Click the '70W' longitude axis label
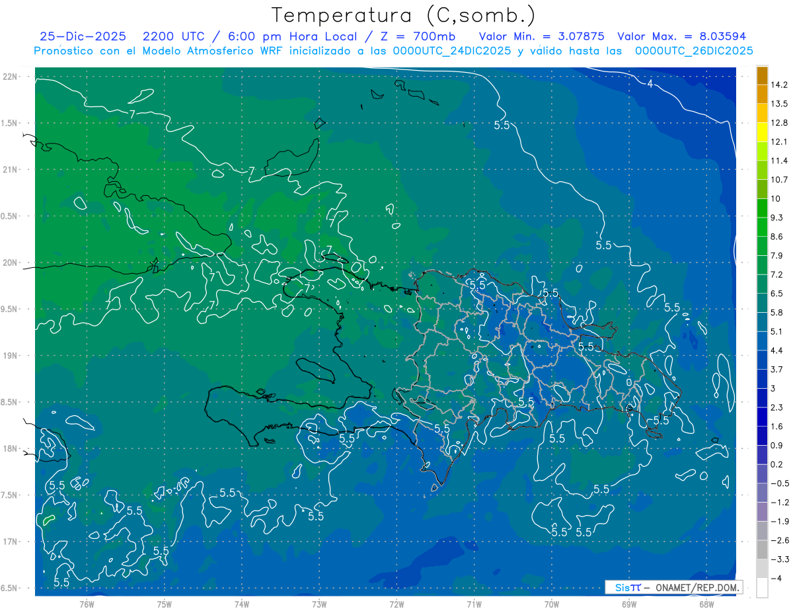Viewport: 793px width, 613px height. tap(551, 604)
